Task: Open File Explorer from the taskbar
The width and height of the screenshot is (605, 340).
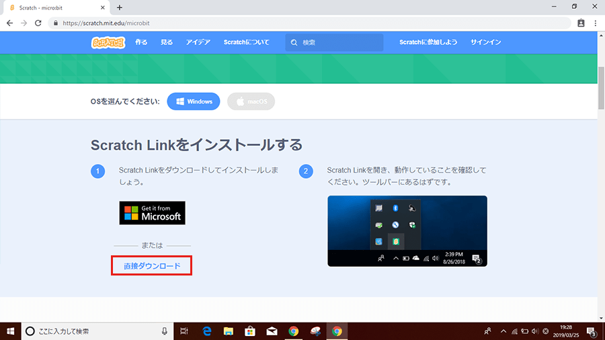Action: click(x=229, y=331)
